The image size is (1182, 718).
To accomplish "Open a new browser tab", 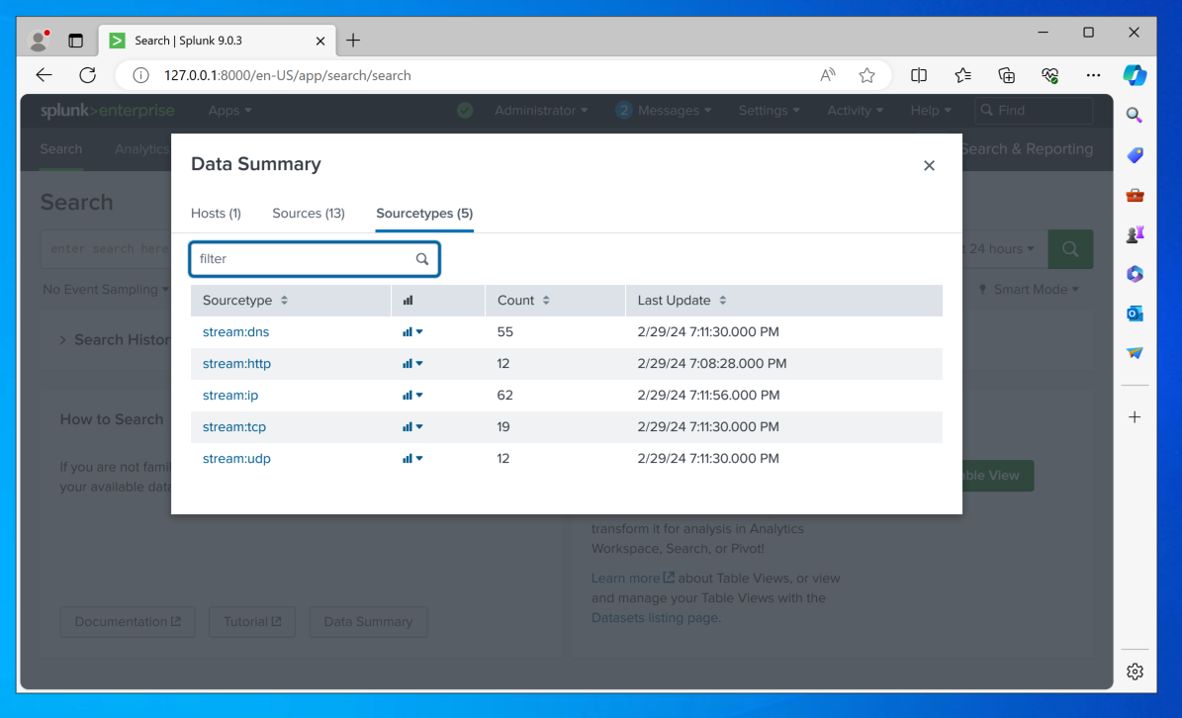I will pyautogui.click(x=353, y=41).
